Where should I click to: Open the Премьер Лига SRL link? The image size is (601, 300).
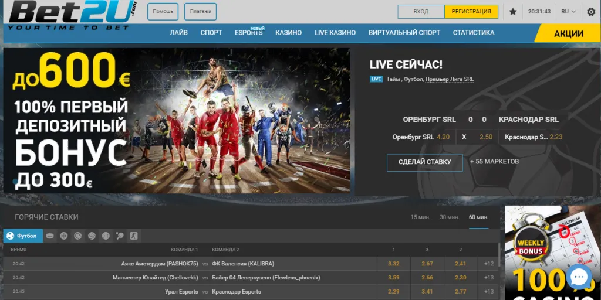pyautogui.click(x=449, y=79)
